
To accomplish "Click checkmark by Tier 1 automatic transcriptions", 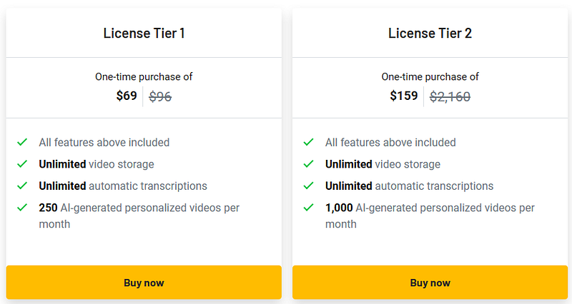I will [x=23, y=186].
